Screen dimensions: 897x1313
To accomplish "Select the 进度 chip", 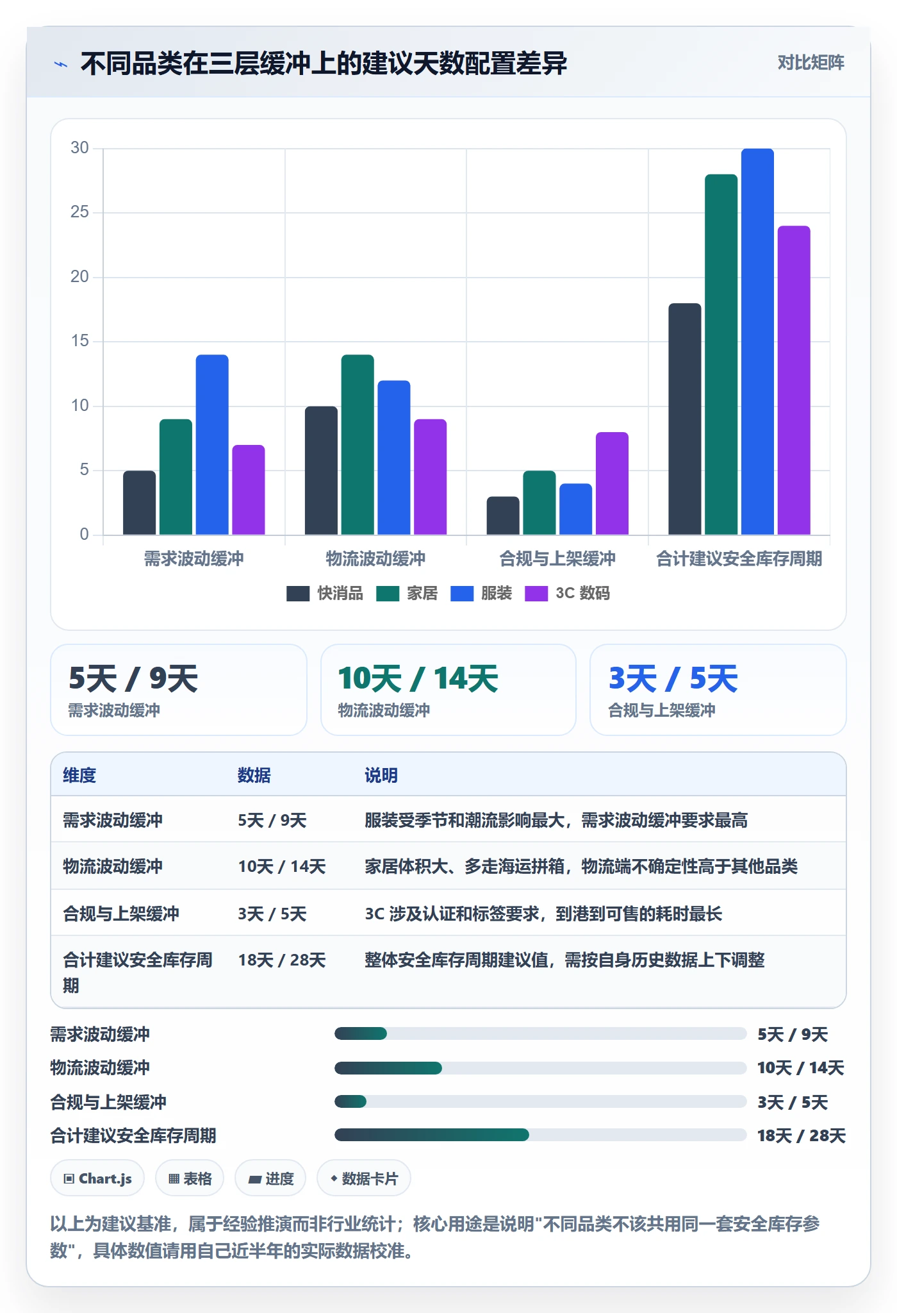I will (x=270, y=1178).
